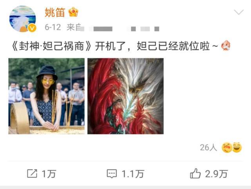
Task: Repost using the share icon
Action: (x=32, y=173)
